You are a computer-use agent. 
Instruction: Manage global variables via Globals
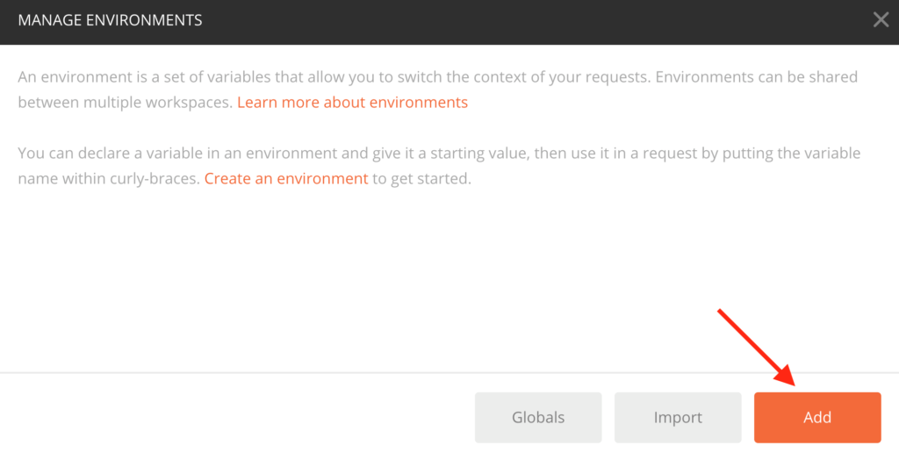(538, 417)
